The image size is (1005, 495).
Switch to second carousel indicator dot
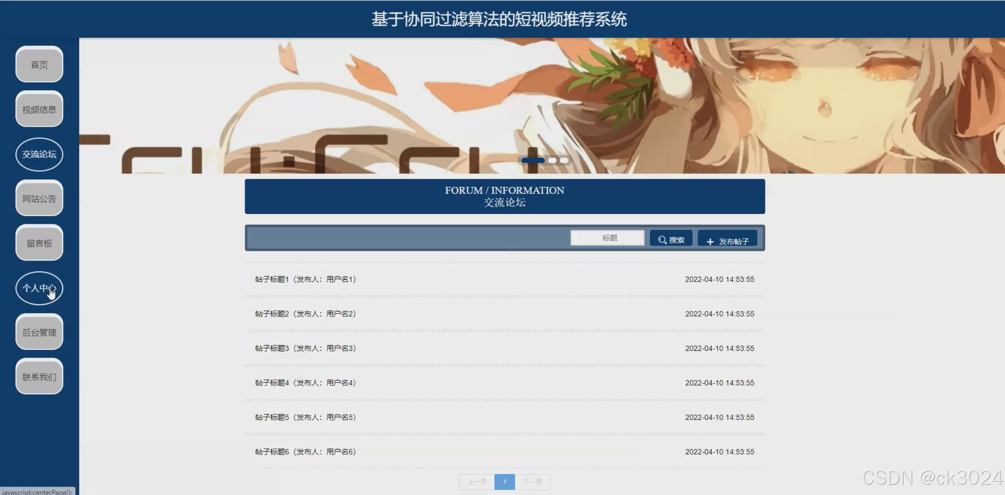tap(553, 161)
